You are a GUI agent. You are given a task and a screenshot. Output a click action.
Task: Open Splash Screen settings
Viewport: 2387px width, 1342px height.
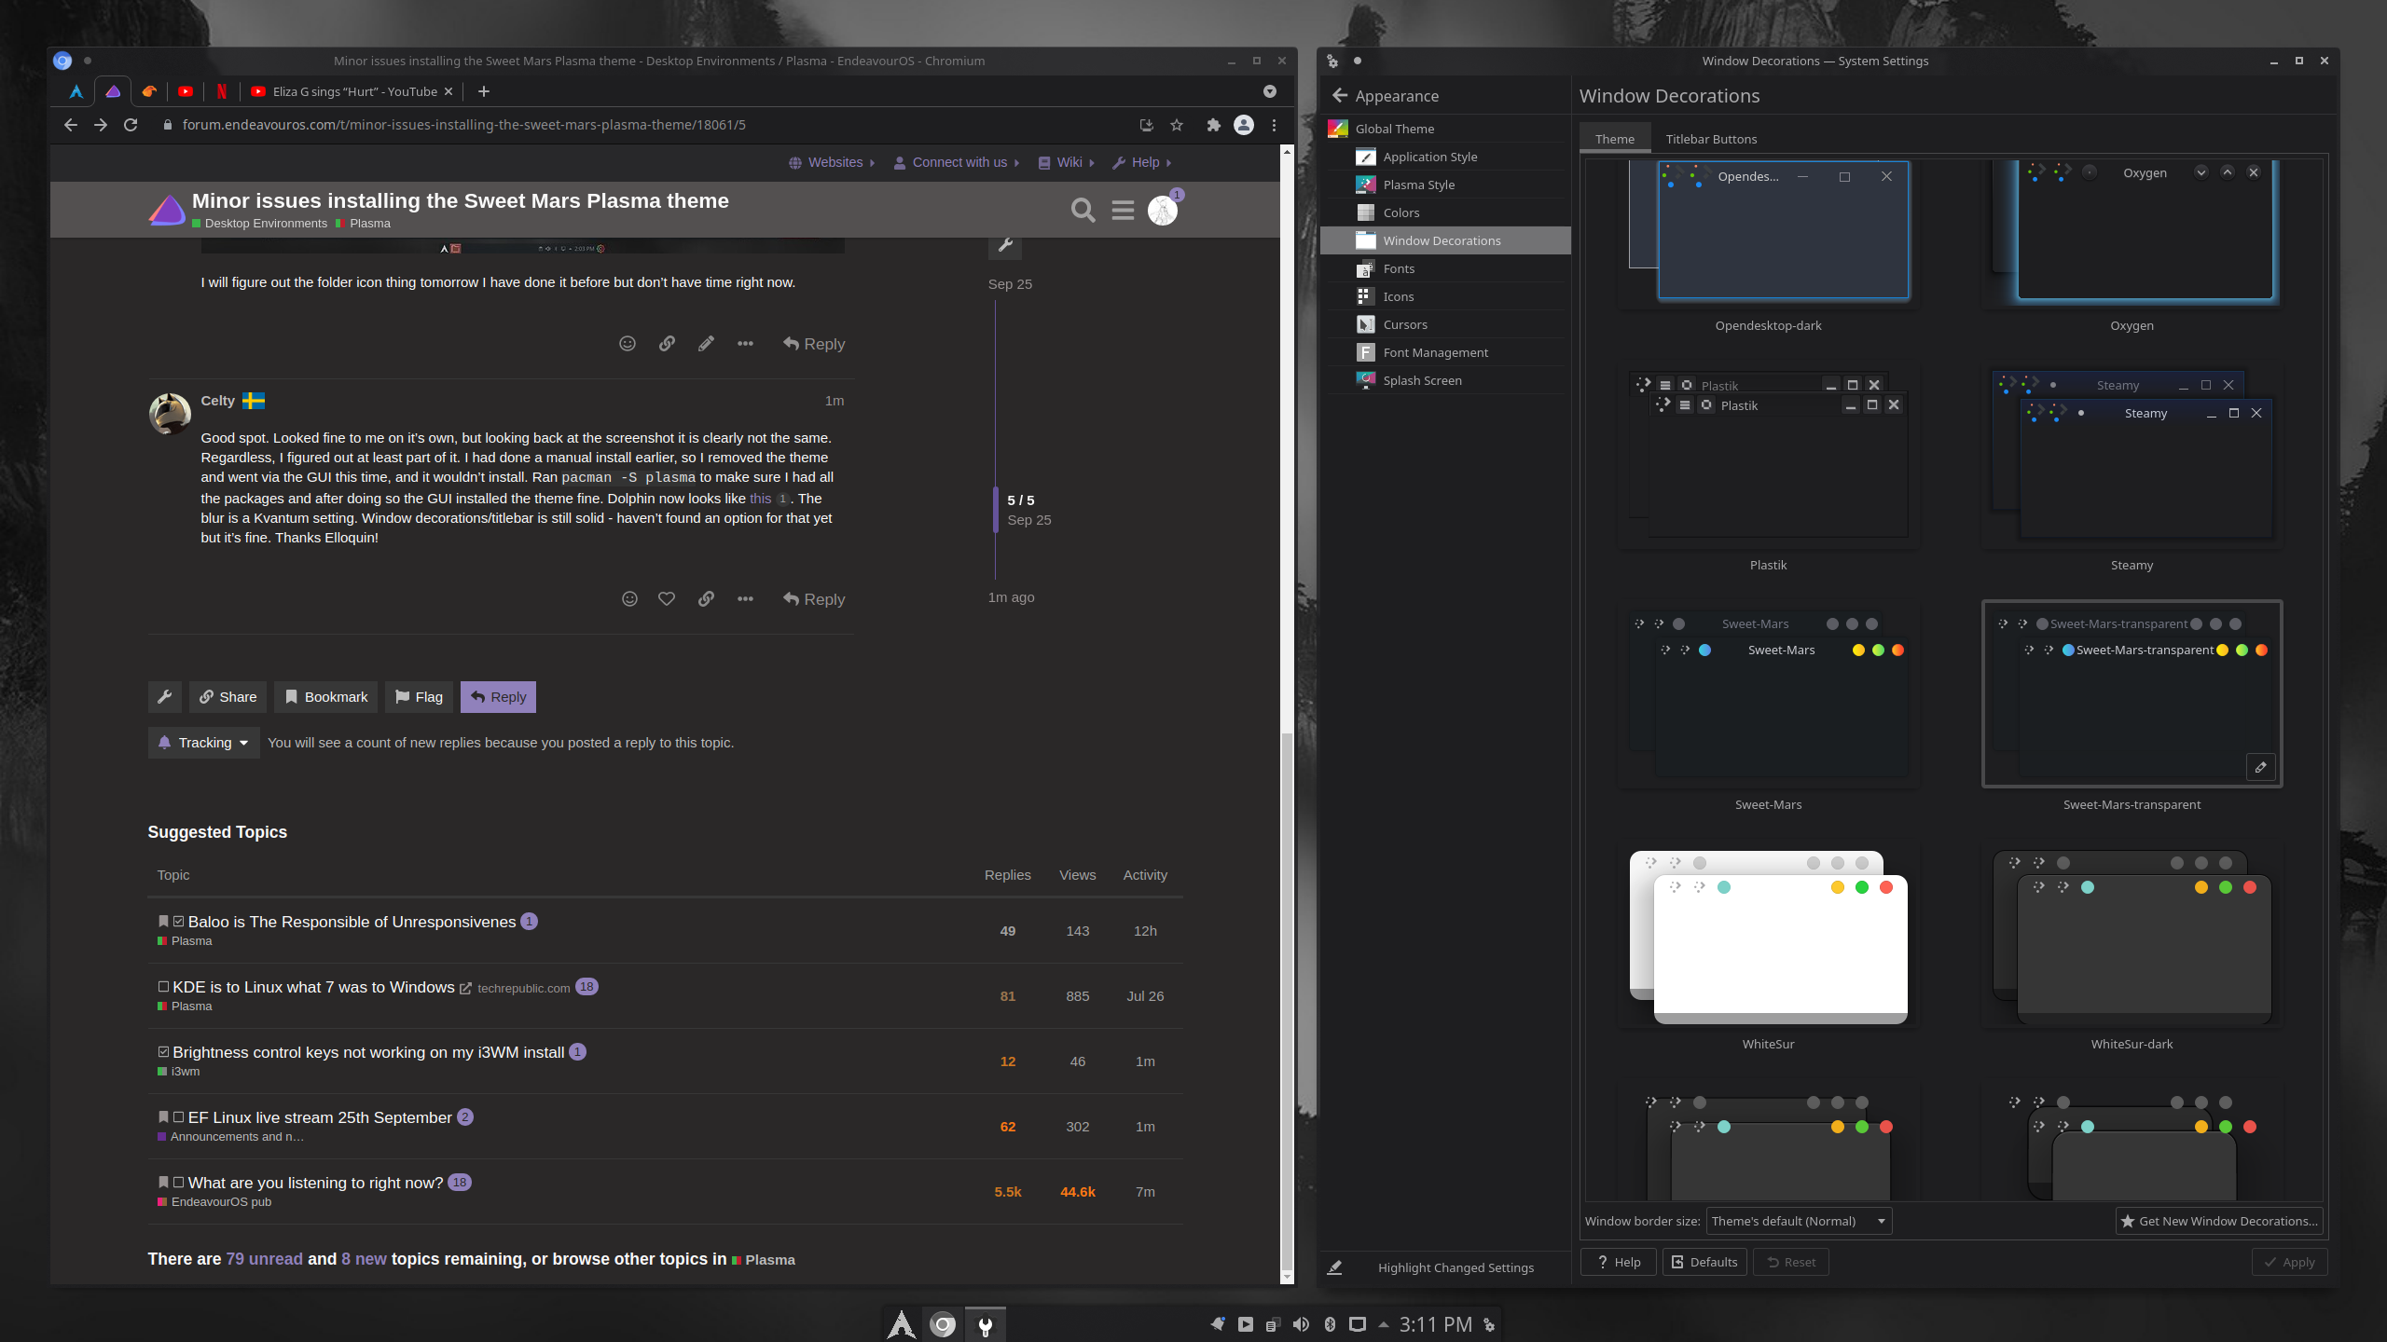[x=1445, y=380]
